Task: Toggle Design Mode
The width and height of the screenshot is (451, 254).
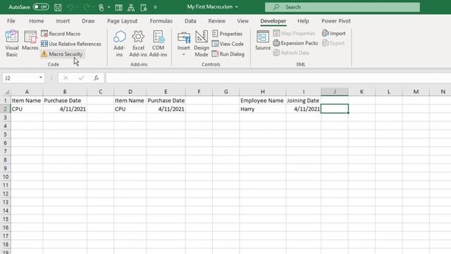Action: [x=202, y=43]
